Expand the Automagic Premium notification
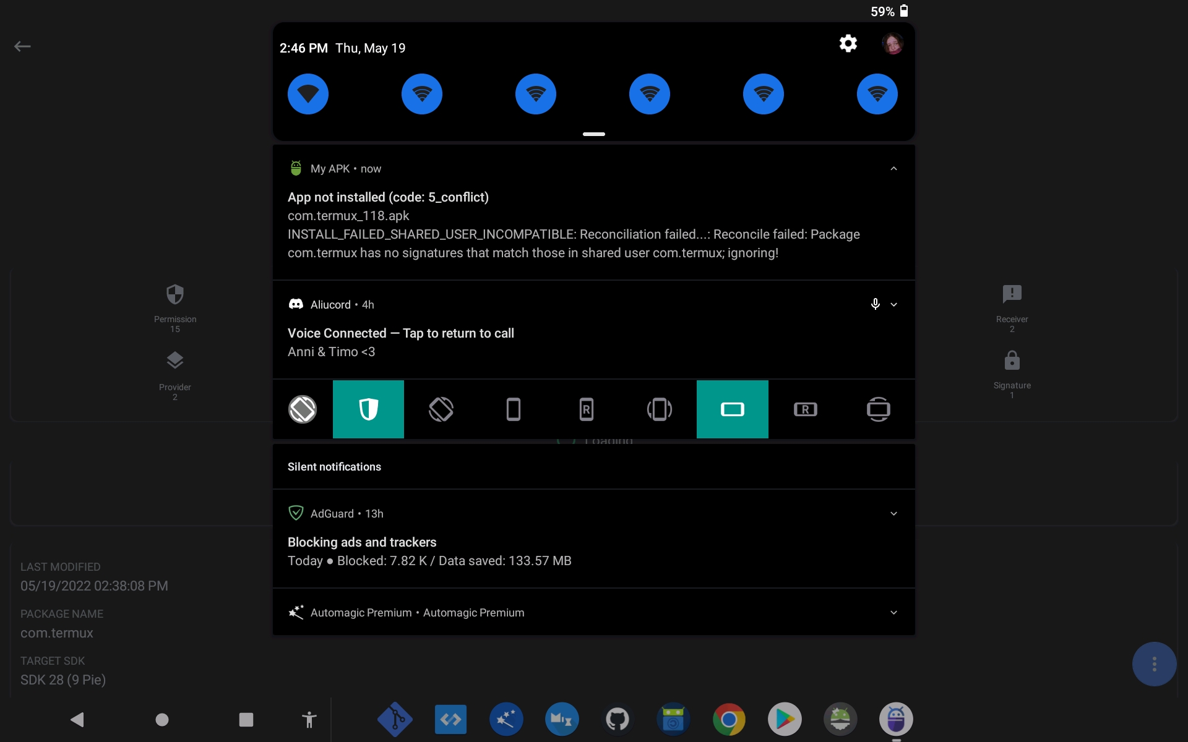The image size is (1188, 742). click(x=893, y=612)
